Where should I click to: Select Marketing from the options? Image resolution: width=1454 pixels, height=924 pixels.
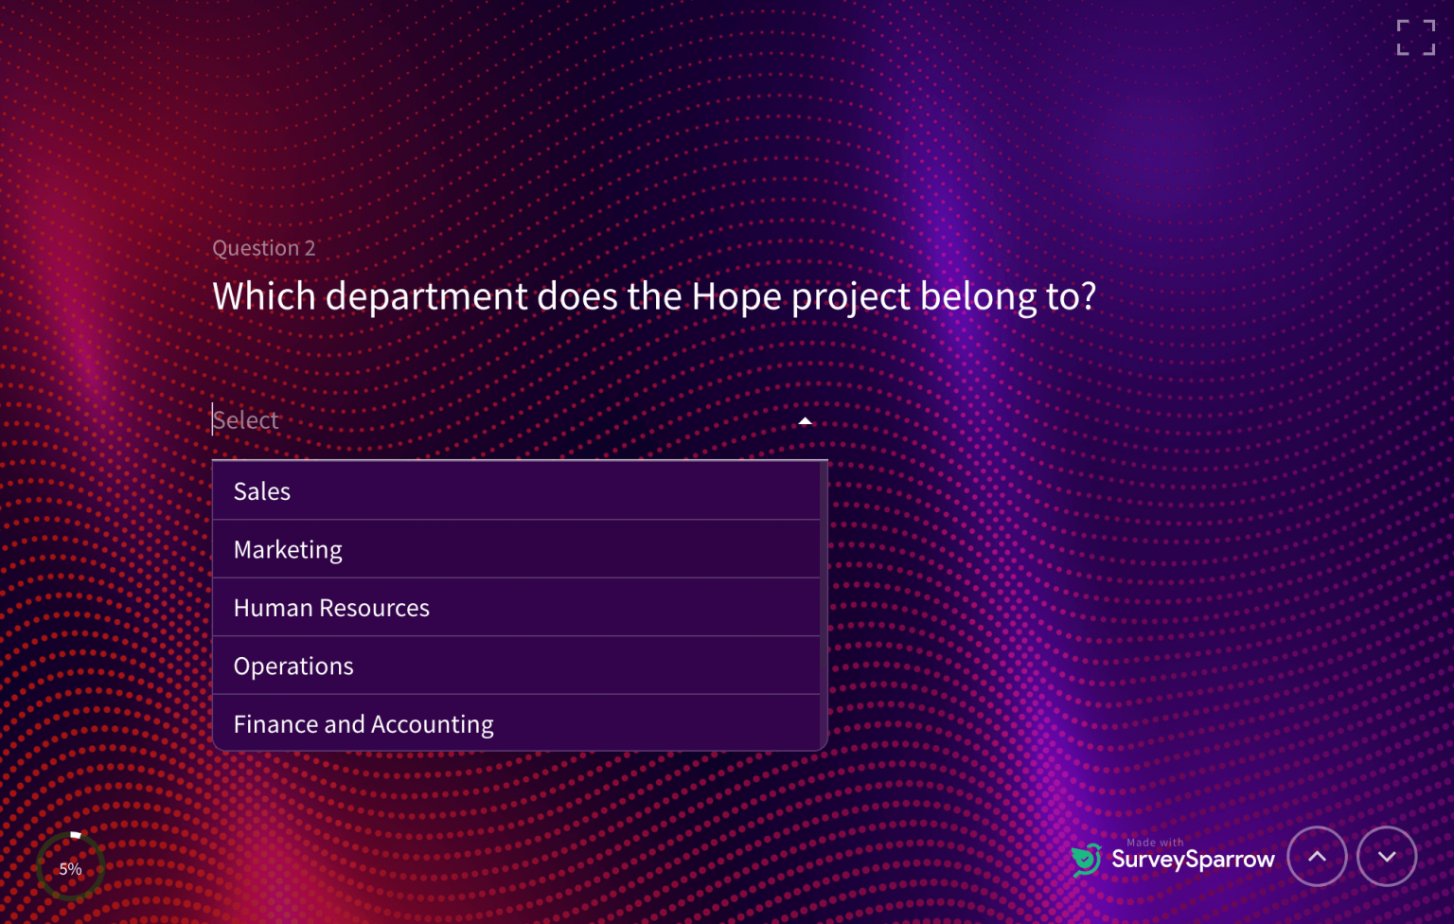[287, 549]
